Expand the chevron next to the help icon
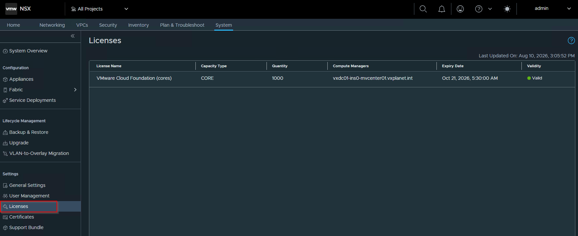Viewport: 578px width, 236px height. 490,9
